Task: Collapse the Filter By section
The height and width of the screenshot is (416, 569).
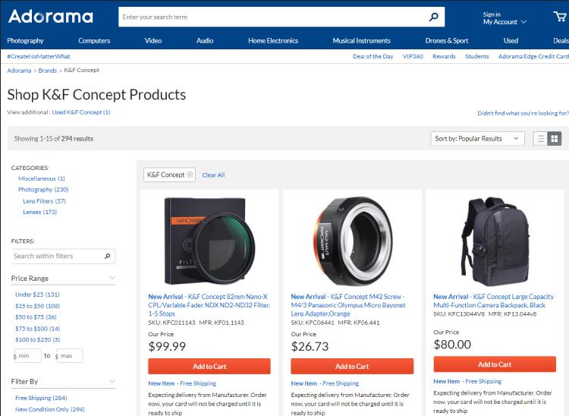Action: 112,381
